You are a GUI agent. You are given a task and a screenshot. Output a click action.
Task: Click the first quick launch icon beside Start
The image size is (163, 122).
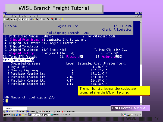point(13,115)
